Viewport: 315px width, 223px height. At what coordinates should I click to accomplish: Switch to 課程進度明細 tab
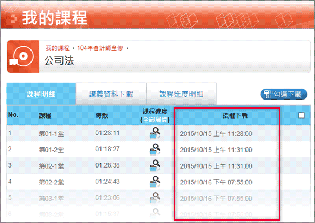coord(181,94)
